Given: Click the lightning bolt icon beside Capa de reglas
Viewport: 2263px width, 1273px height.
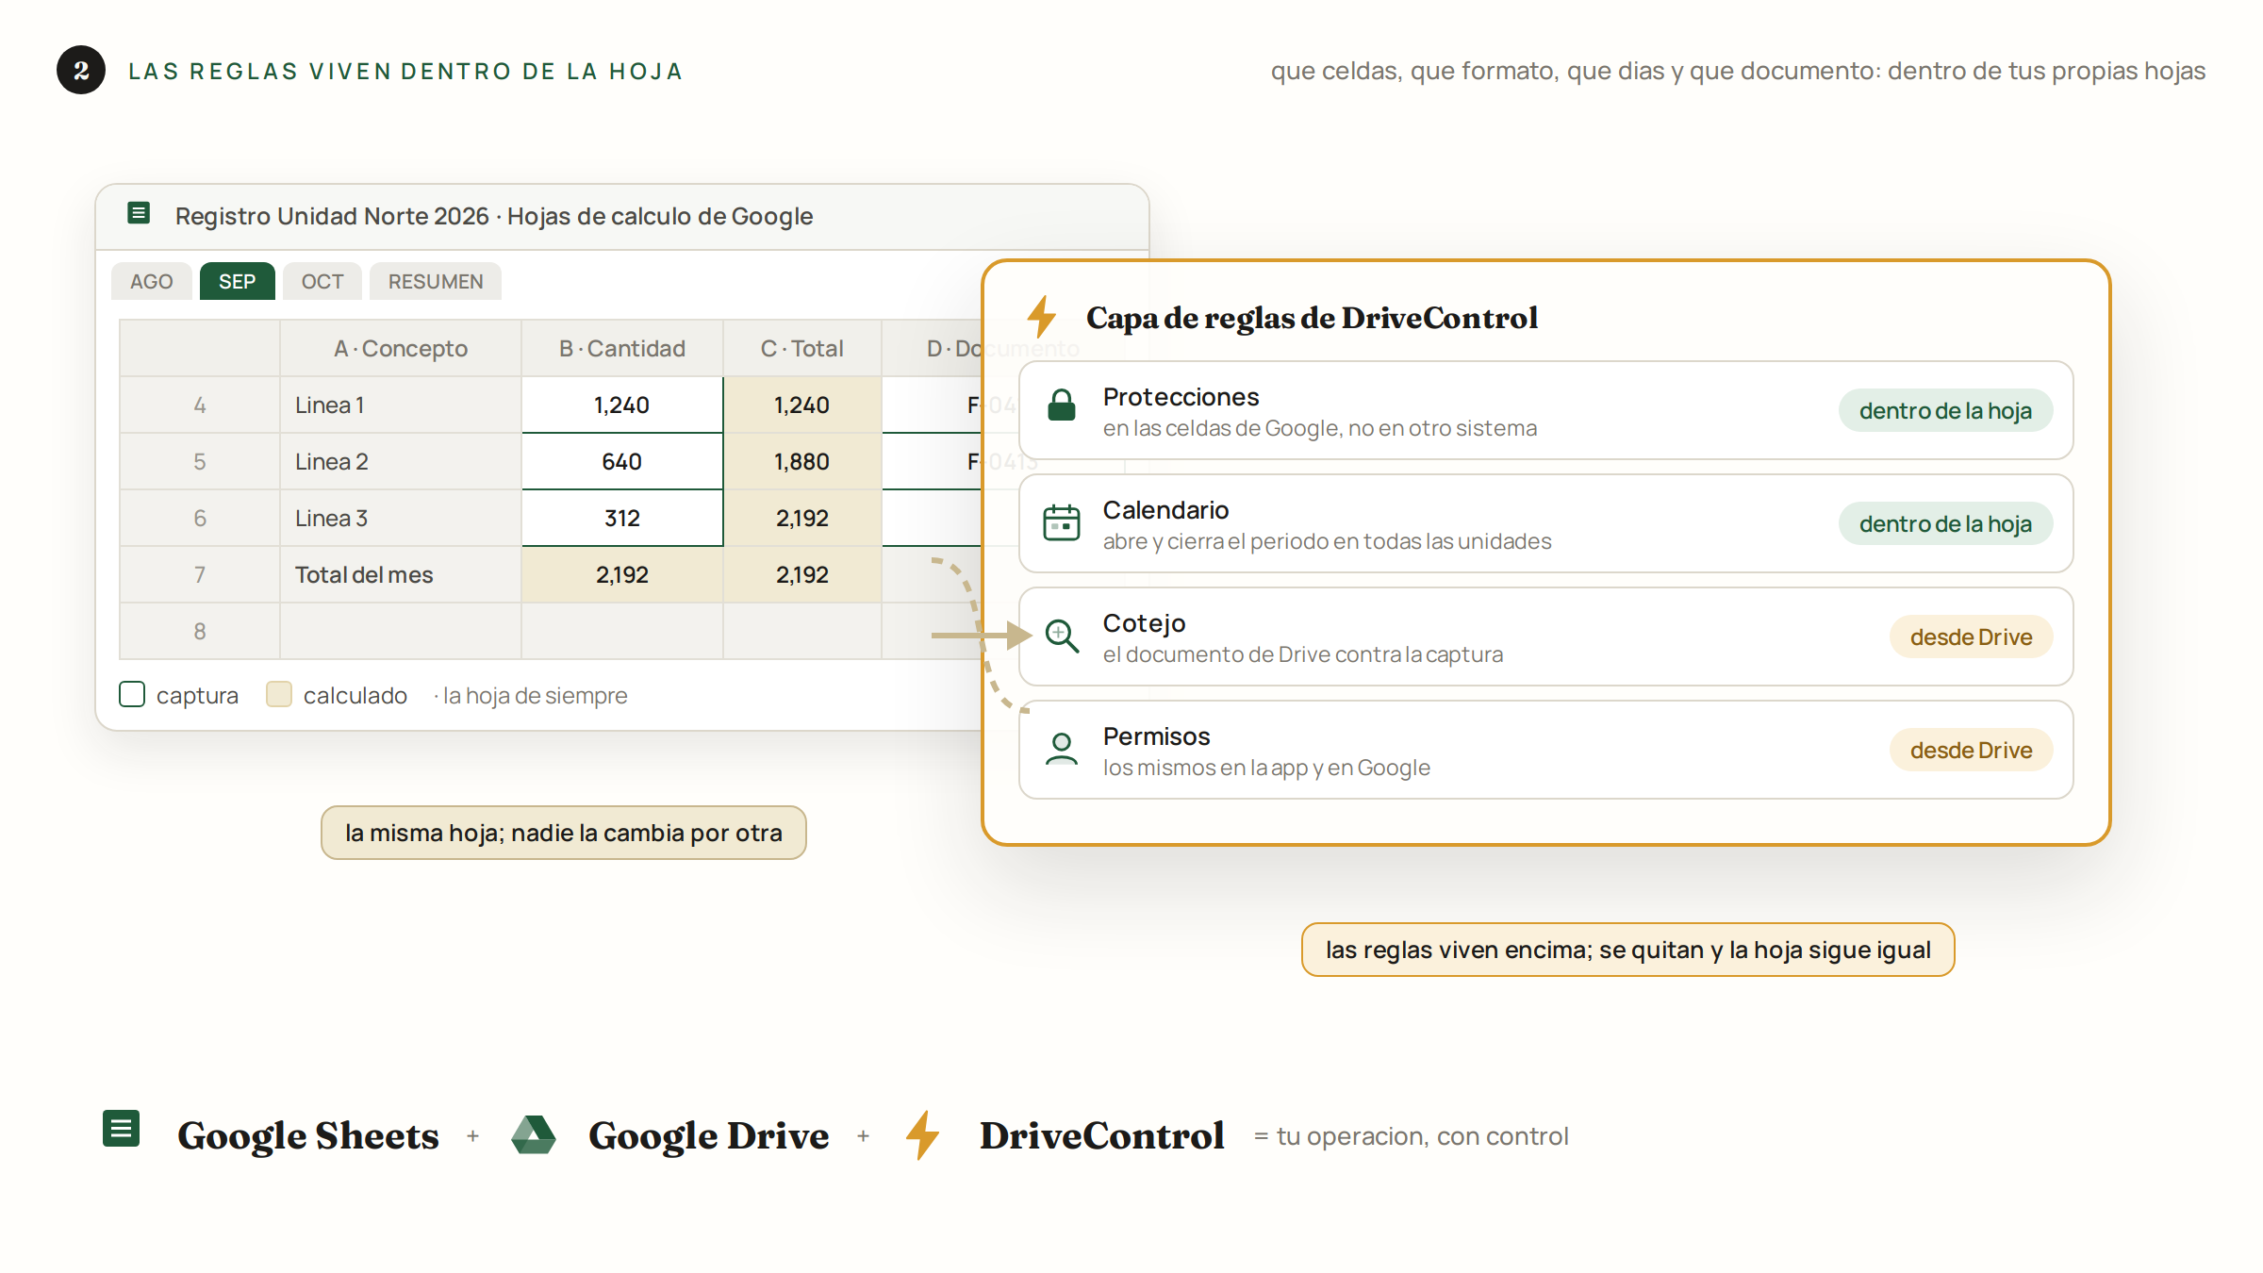Looking at the screenshot, I should point(1042,316).
